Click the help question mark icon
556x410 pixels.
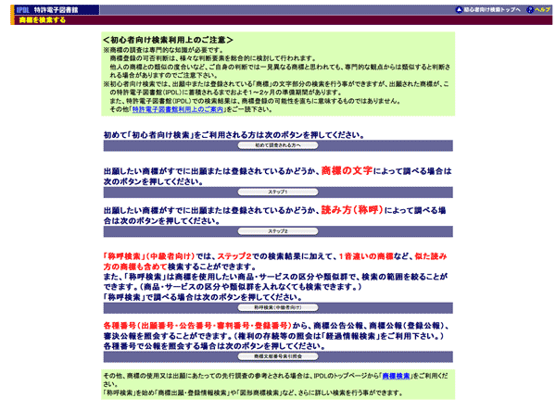530,10
